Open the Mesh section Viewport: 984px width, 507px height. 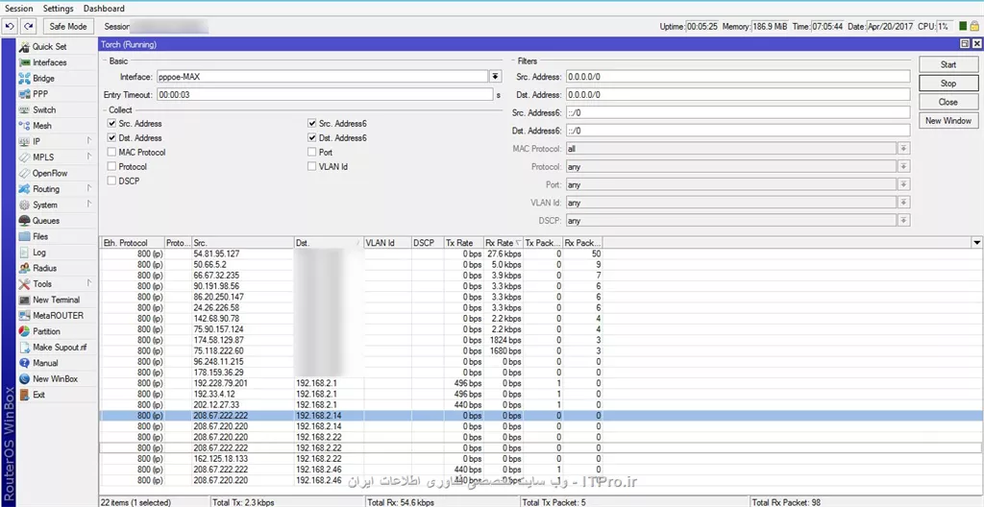click(42, 126)
